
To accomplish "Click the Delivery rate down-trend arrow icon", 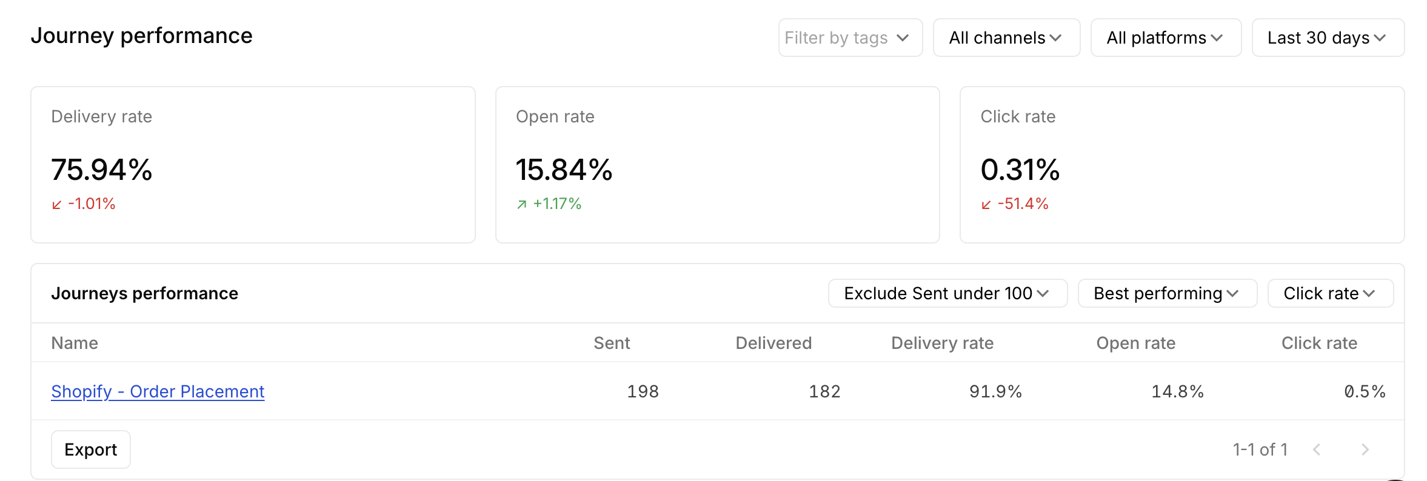I will click(x=57, y=205).
